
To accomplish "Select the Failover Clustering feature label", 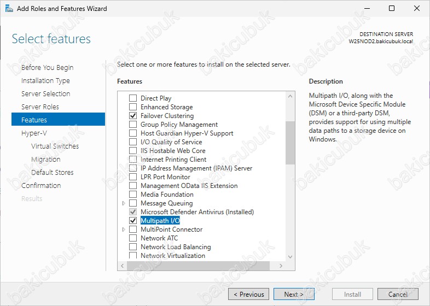I will (x=167, y=116).
